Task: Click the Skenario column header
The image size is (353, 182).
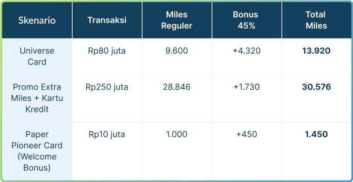Action: click(37, 20)
